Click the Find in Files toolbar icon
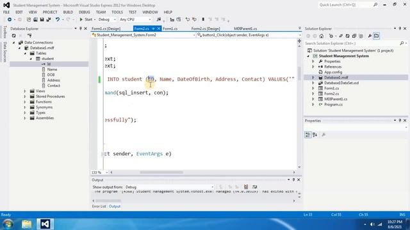 pyautogui.click(x=158, y=20)
